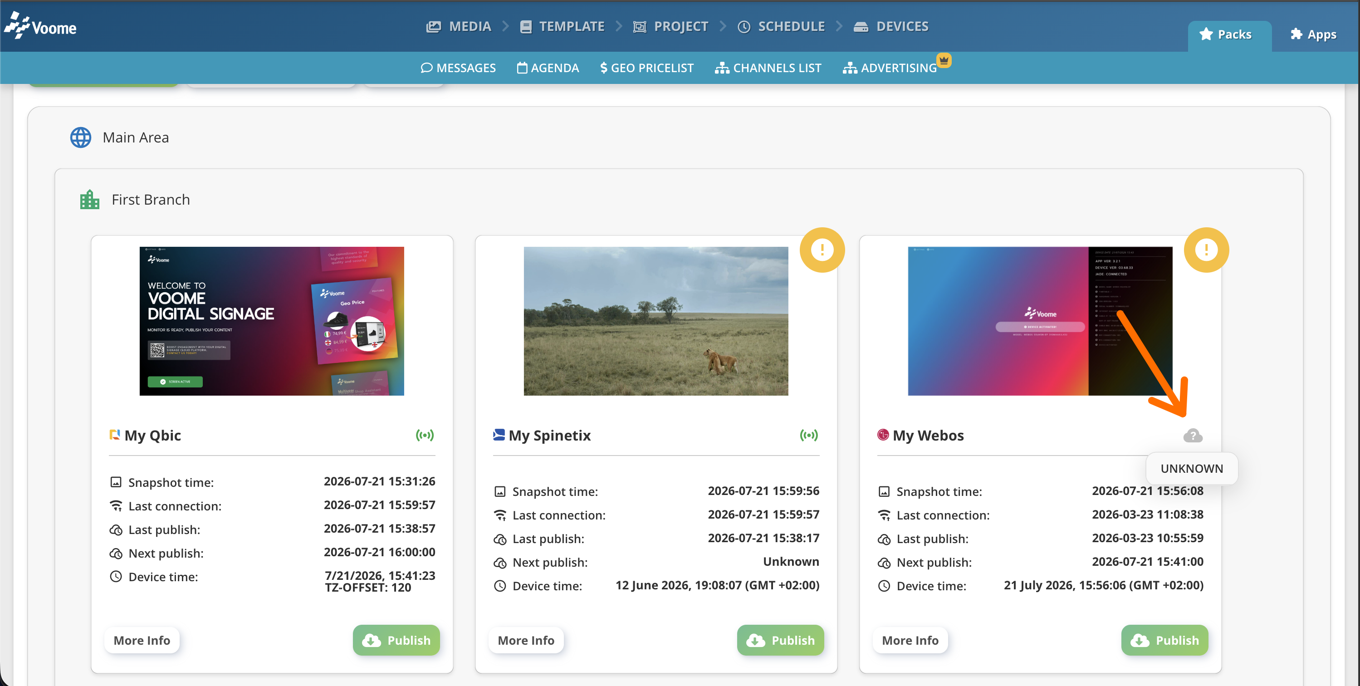This screenshot has width=1360, height=686.
Task: Click the warning badge on My Webos
Action: [x=1206, y=250]
